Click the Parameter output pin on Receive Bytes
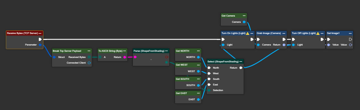 coord(40,45)
